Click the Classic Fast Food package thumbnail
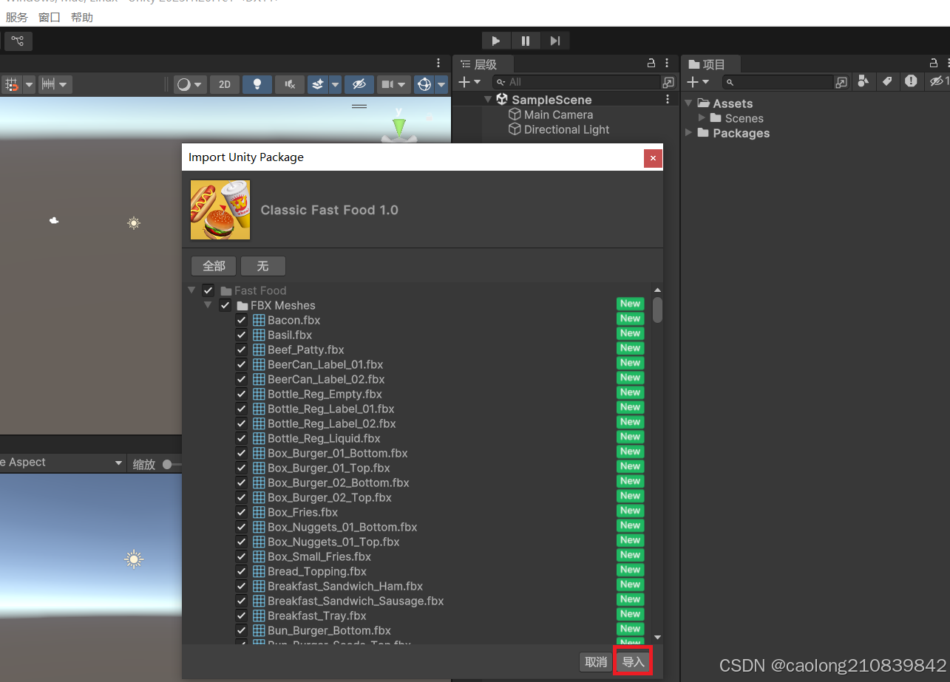 (220, 210)
